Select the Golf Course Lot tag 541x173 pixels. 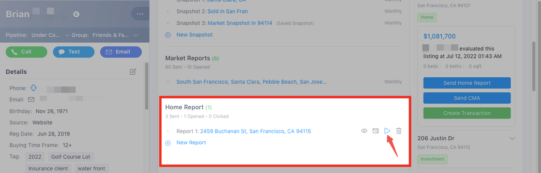tap(71, 157)
